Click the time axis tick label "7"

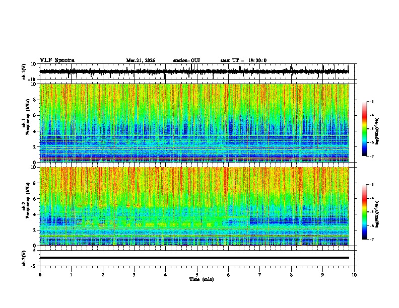pyautogui.click(x=260, y=275)
